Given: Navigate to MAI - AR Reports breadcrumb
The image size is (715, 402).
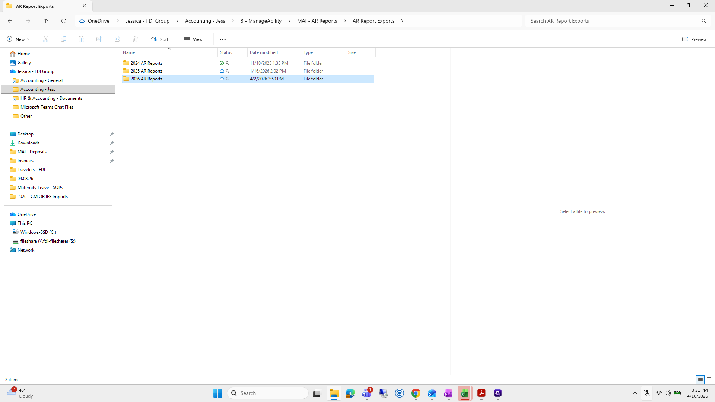Looking at the screenshot, I should (x=317, y=21).
